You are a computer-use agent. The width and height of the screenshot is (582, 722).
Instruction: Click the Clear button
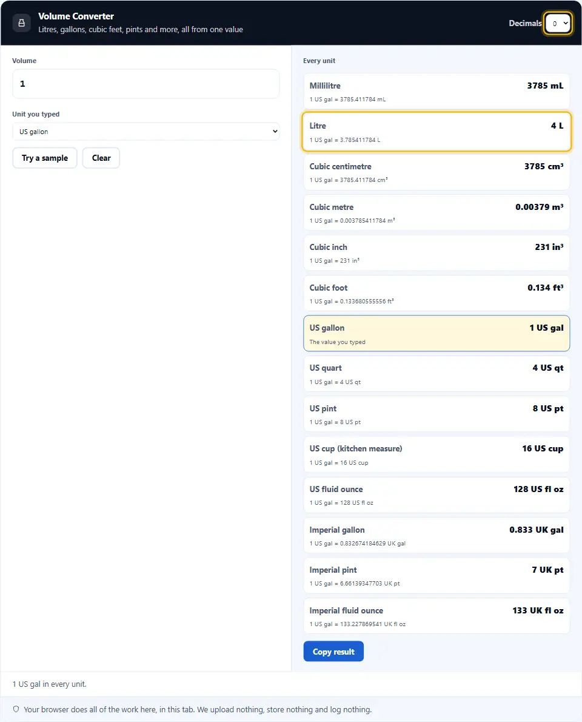point(101,158)
